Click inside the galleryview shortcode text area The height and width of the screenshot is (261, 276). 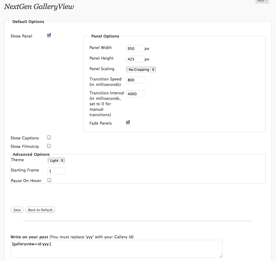click(116, 249)
